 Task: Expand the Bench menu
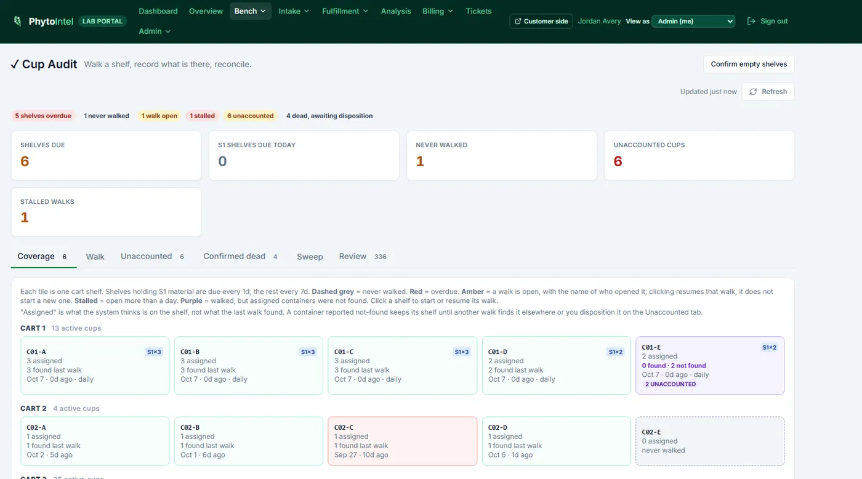251,11
